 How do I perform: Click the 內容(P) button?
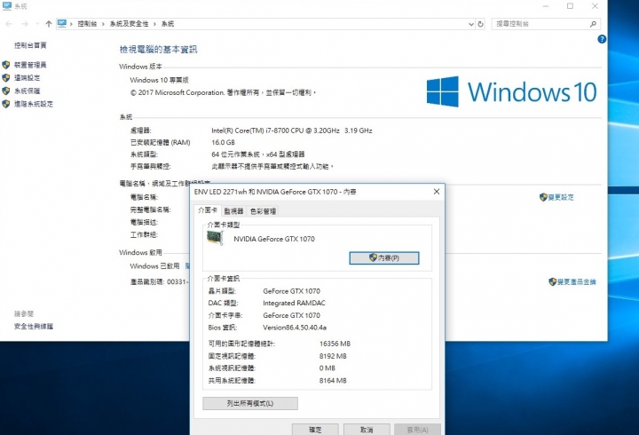384,258
